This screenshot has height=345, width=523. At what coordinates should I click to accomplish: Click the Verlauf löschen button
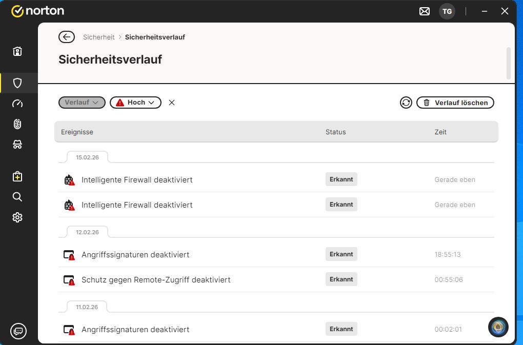455,103
